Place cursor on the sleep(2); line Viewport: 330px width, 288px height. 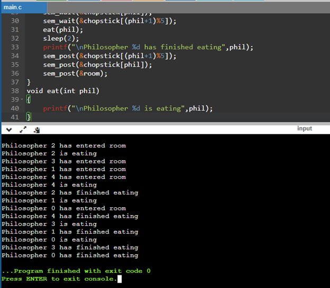click(x=61, y=39)
